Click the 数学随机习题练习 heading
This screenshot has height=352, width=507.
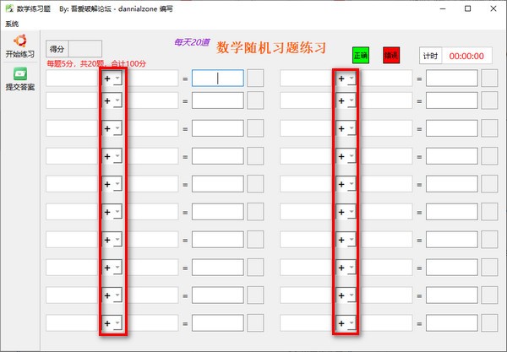[x=271, y=48]
